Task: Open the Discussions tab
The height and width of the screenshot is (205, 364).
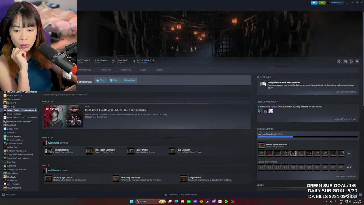Action: click(125, 70)
